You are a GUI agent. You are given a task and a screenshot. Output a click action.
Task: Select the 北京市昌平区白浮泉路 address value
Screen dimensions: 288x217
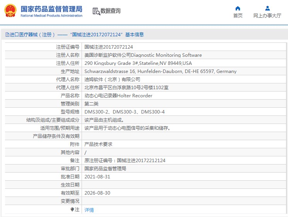pos(126,88)
